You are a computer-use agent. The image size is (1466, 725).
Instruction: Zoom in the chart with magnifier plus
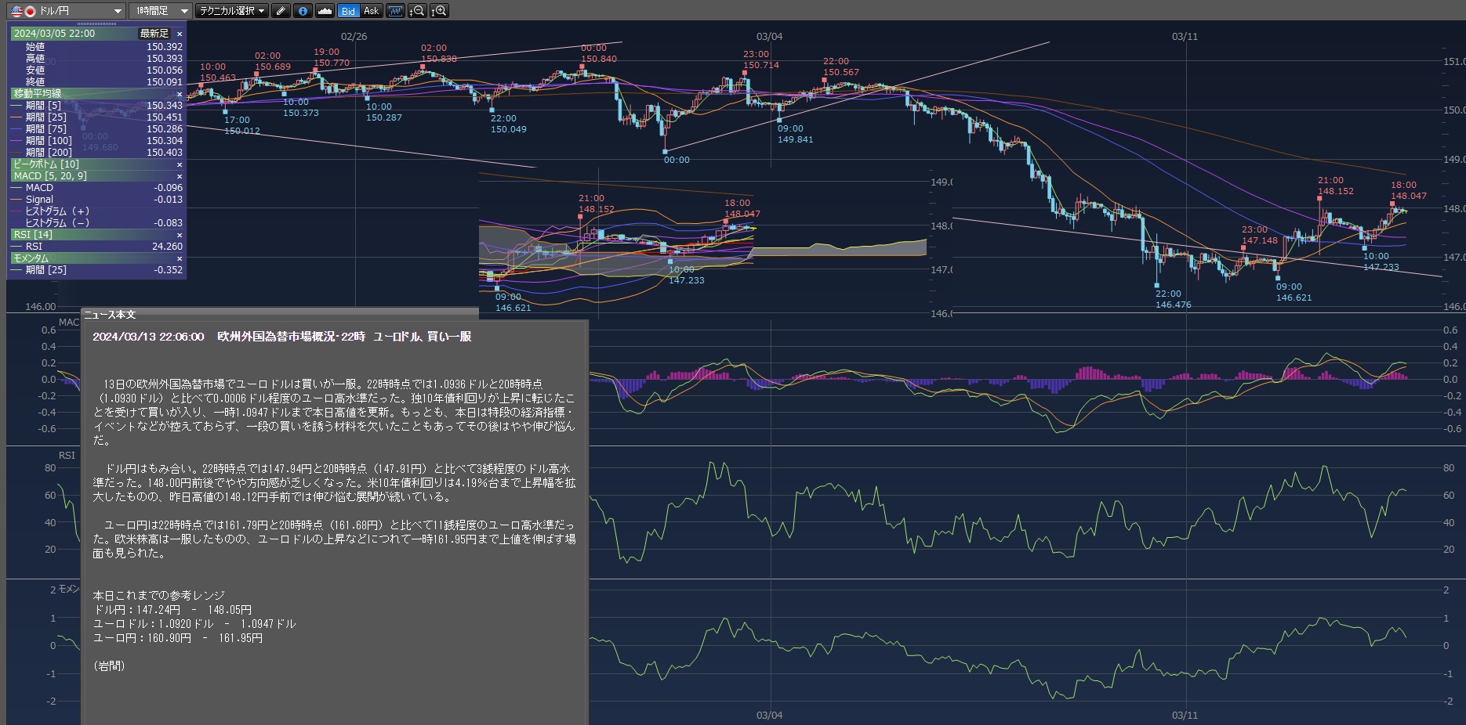coord(440,11)
